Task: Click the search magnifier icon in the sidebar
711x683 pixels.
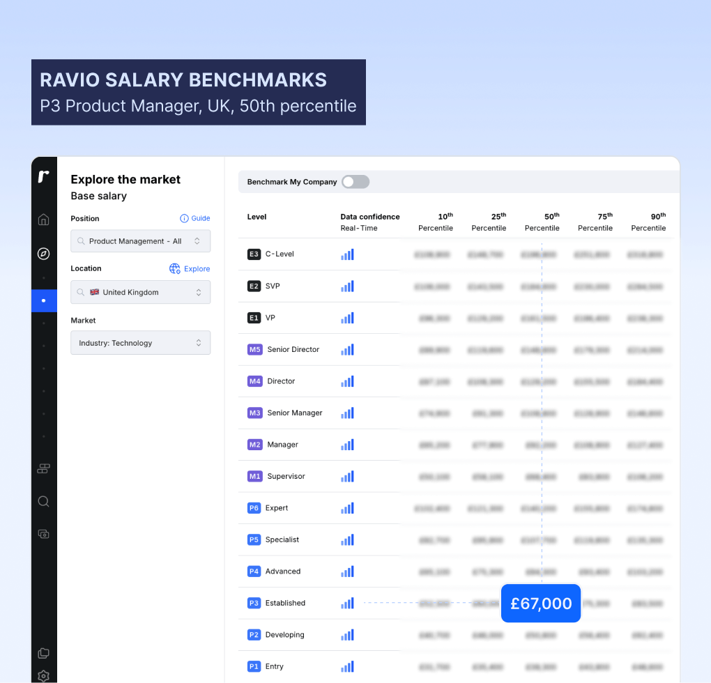Action: (x=43, y=501)
